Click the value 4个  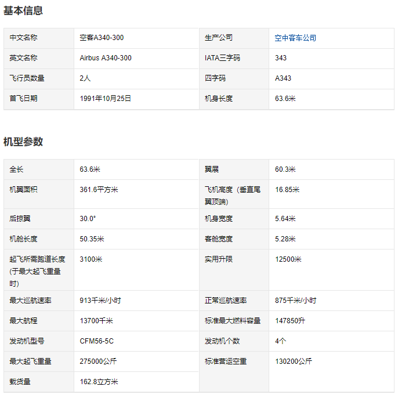click(x=280, y=341)
